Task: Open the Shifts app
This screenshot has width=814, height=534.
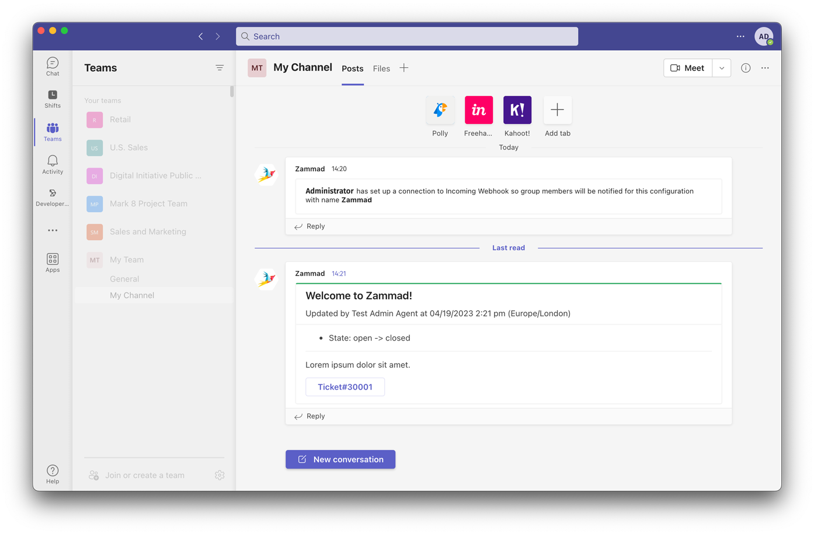Action: coord(53,99)
